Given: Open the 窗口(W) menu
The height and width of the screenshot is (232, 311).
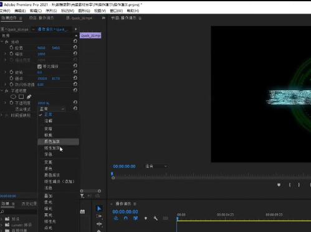Looking at the screenshot, I should coord(116,11).
